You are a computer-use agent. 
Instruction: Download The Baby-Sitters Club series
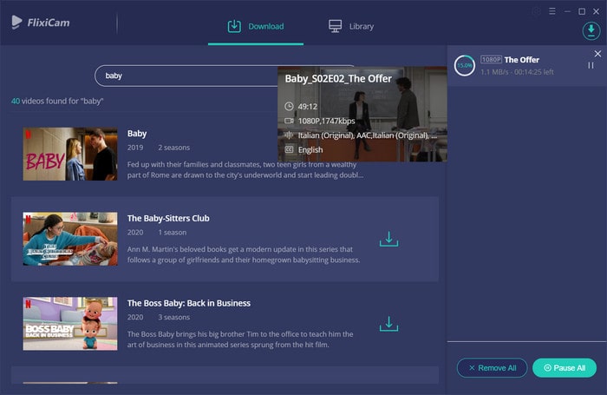click(388, 239)
